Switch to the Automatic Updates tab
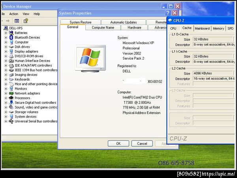The height and width of the screenshot is (178, 237). point(124,22)
